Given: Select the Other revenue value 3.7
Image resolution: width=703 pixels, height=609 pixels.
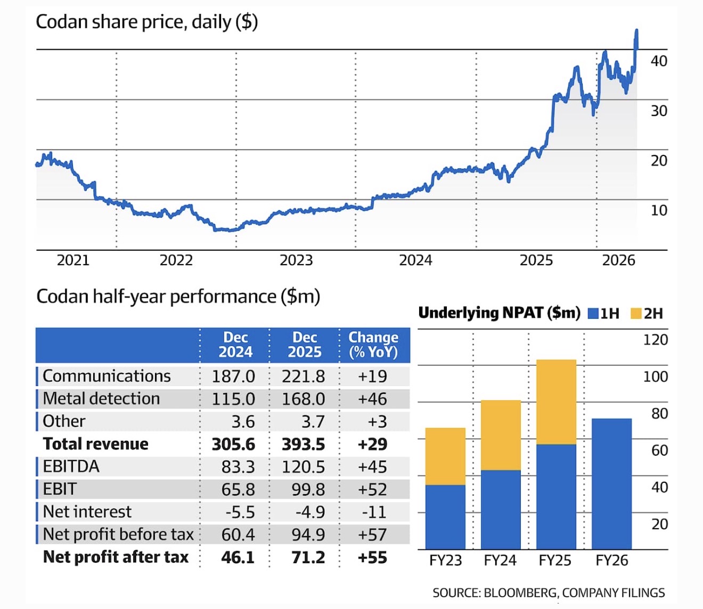Looking at the screenshot, I should point(313,422).
